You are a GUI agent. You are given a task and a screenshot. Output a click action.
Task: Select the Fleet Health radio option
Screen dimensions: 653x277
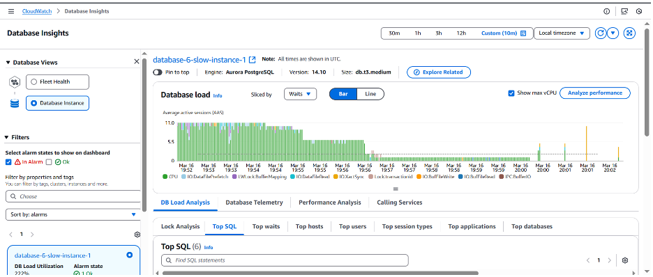point(34,82)
